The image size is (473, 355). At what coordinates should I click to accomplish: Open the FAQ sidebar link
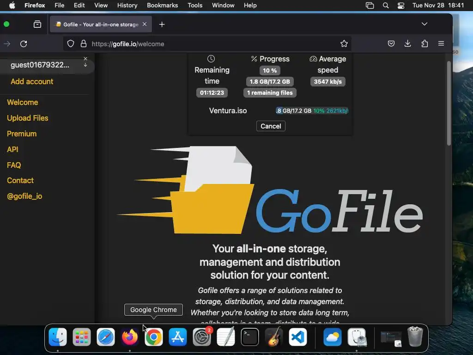pyautogui.click(x=14, y=165)
